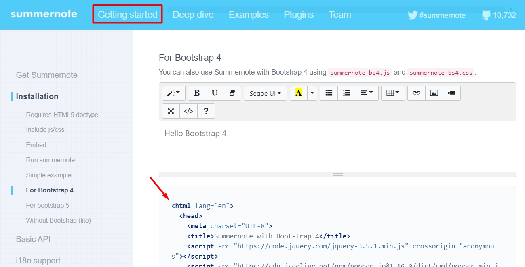The height and width of the screenshot is (267, 525).
Task: Open i18n support sidebar section
Action: (38, 261)
